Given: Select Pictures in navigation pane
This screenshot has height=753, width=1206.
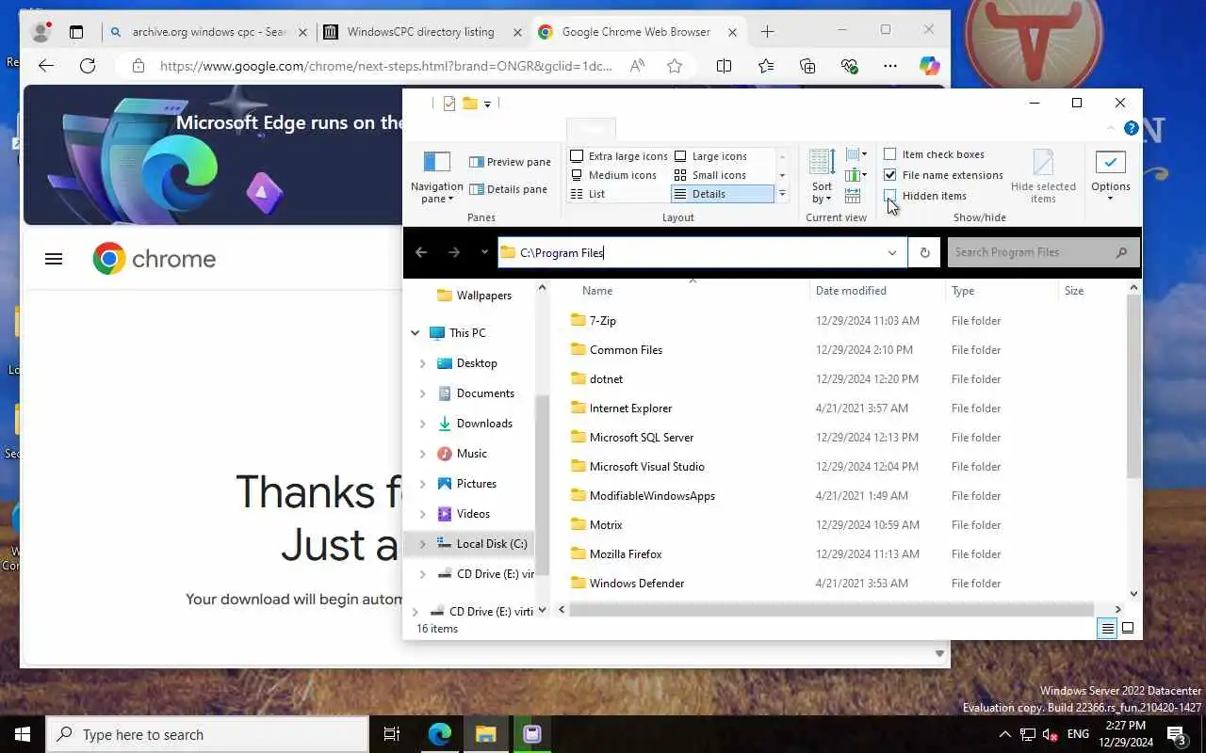Looking at the screenshot, I should (476, 484).
